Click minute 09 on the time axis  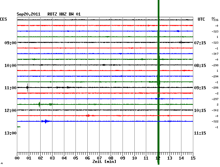point(123,158)
